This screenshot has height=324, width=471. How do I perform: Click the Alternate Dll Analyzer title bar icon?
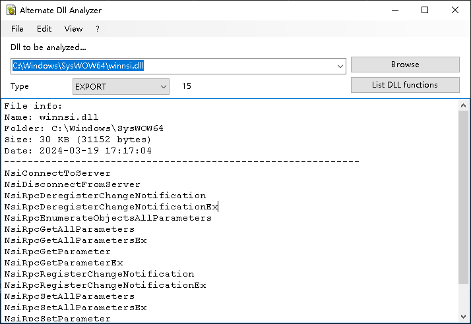[x=10, y=11]
